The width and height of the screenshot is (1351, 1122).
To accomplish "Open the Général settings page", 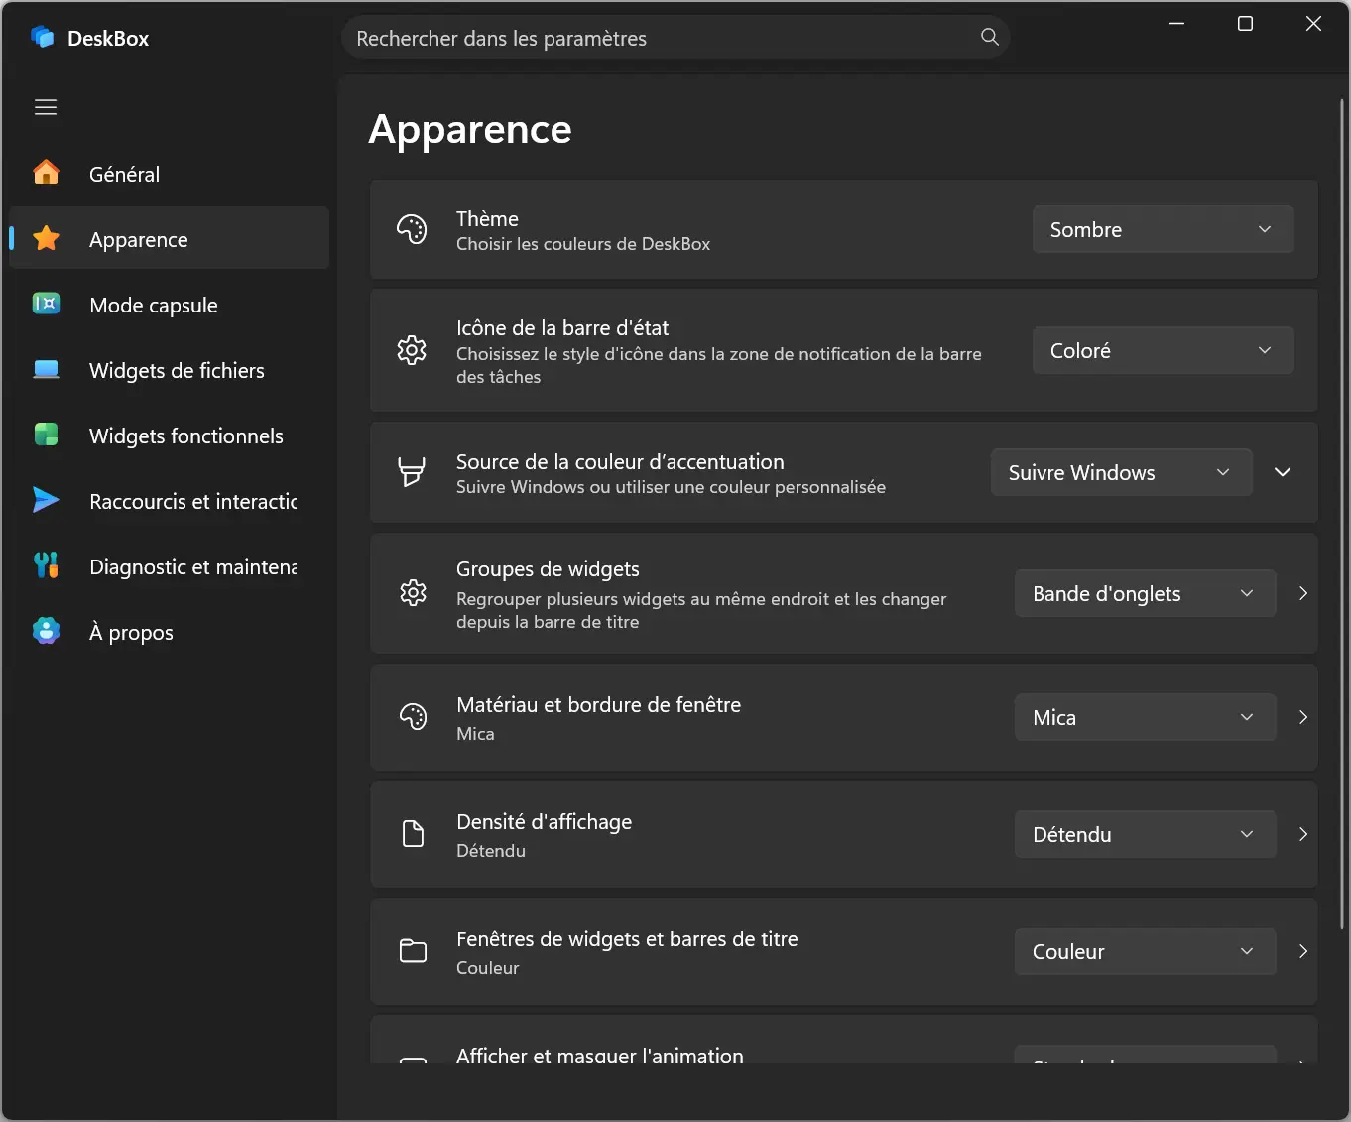I will point(169,174).
